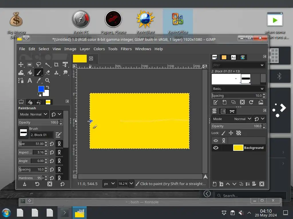This screenshot has height=219, width=293.
Task: Select the Paths tool
Action: 21,80
